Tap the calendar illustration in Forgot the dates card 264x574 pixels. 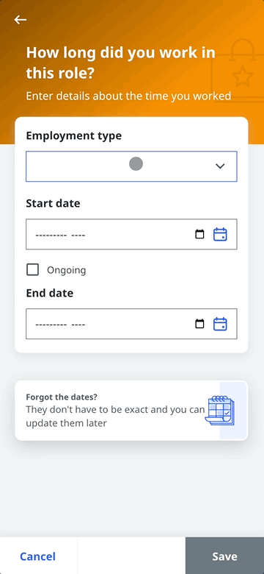pos(220,411)
